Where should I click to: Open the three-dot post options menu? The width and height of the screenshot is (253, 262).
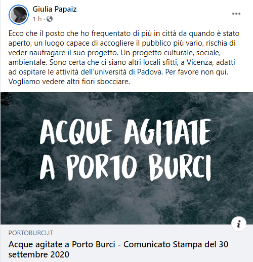click(236, 14)
